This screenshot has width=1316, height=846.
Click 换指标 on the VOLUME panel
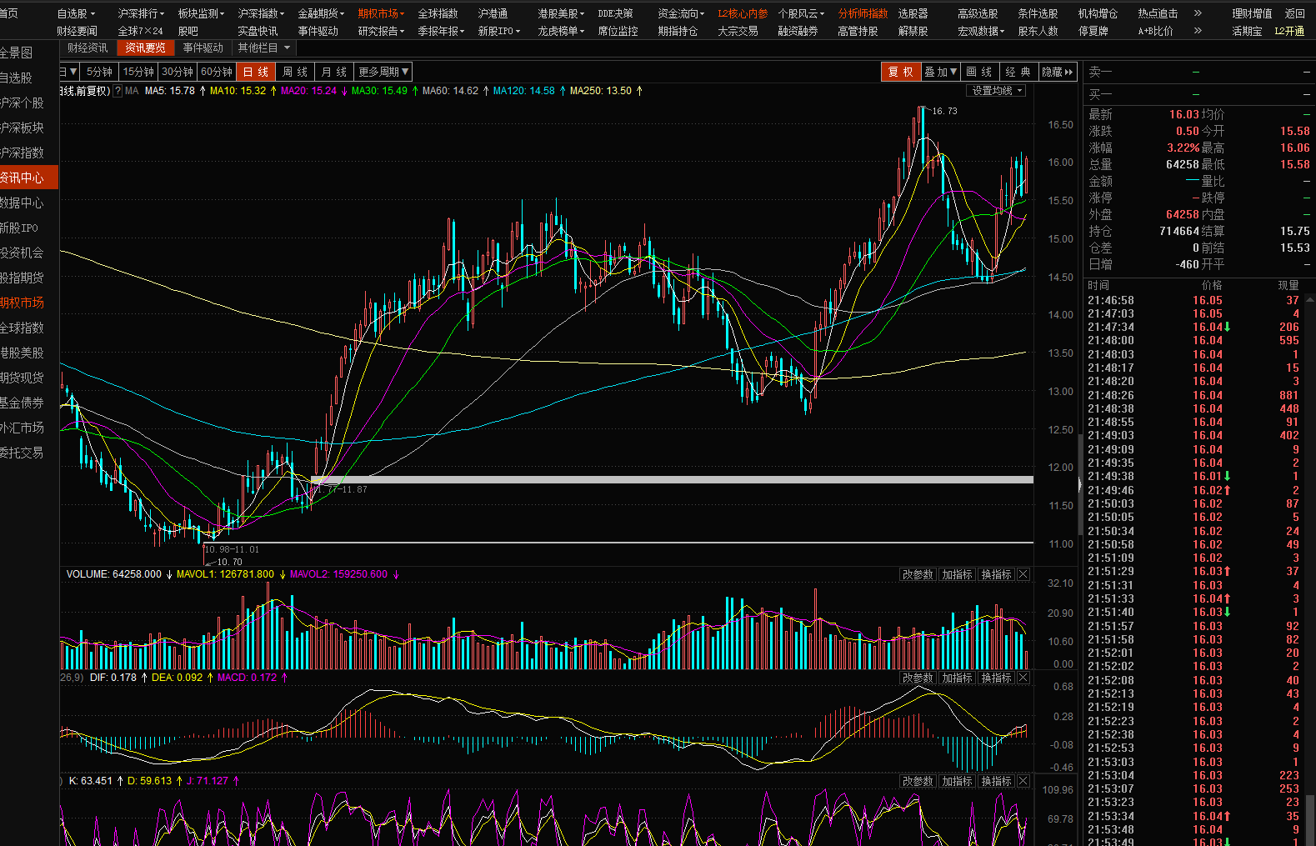[x=996, y=574]
